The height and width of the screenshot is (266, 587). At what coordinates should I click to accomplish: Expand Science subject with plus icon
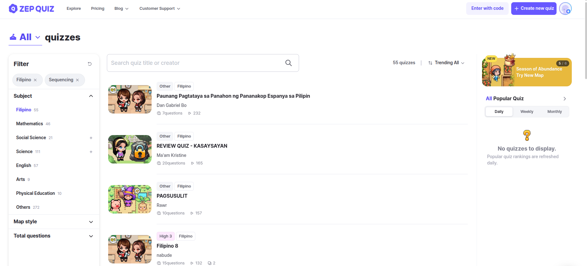click(x=91, y=152)
